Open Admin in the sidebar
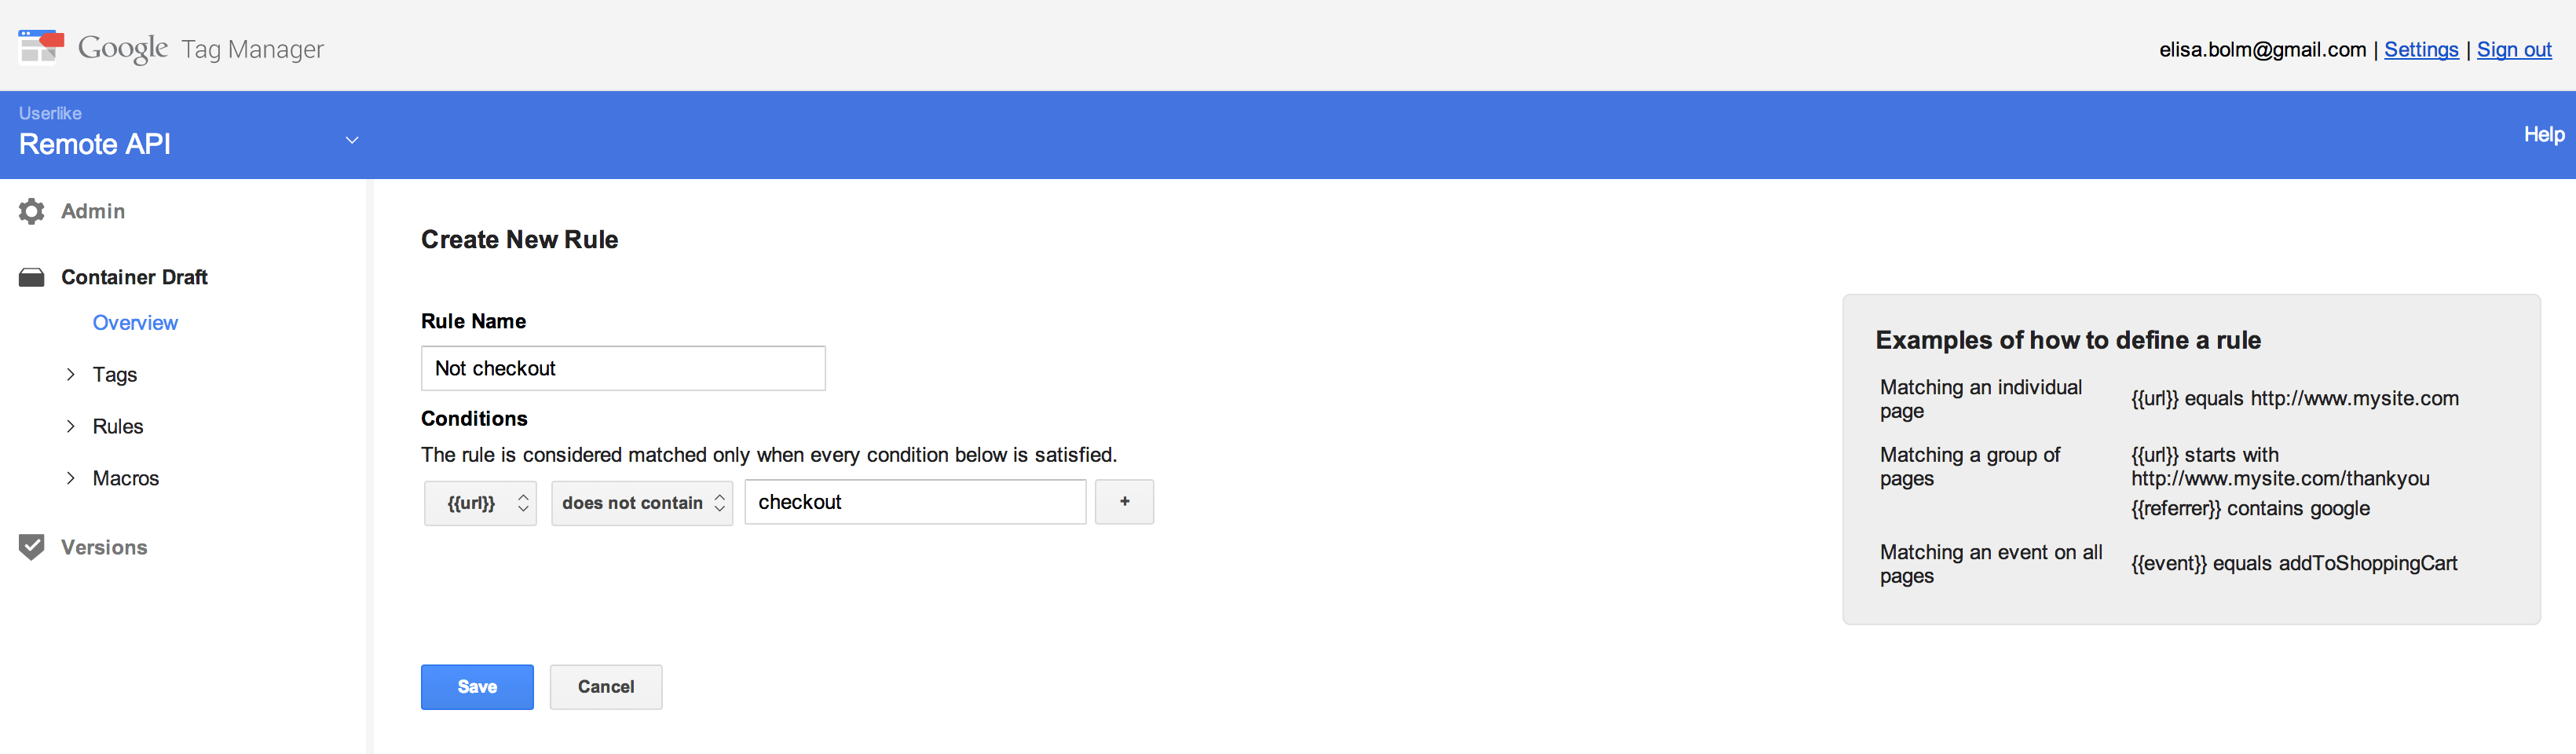 93,211
